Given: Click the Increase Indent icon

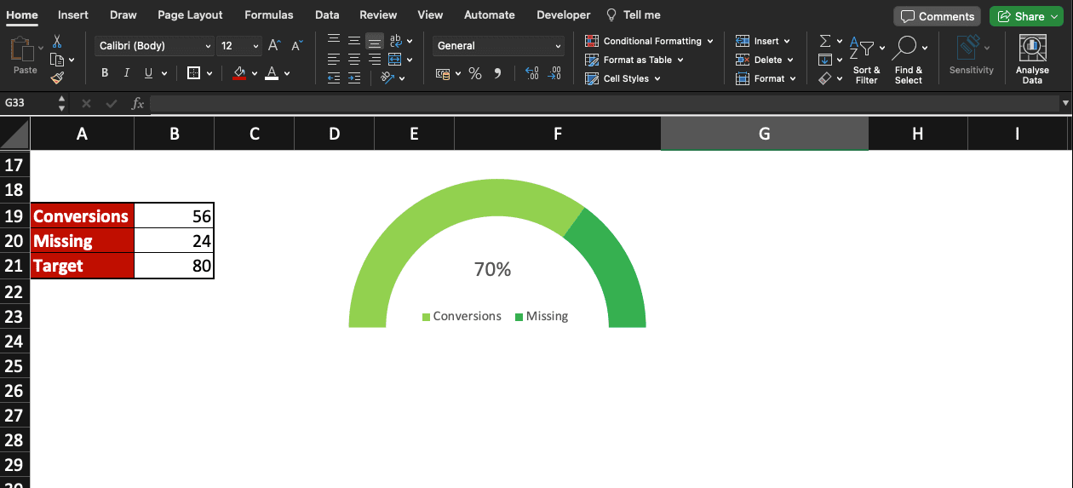Looking at the screenshot, I should 354,78.
